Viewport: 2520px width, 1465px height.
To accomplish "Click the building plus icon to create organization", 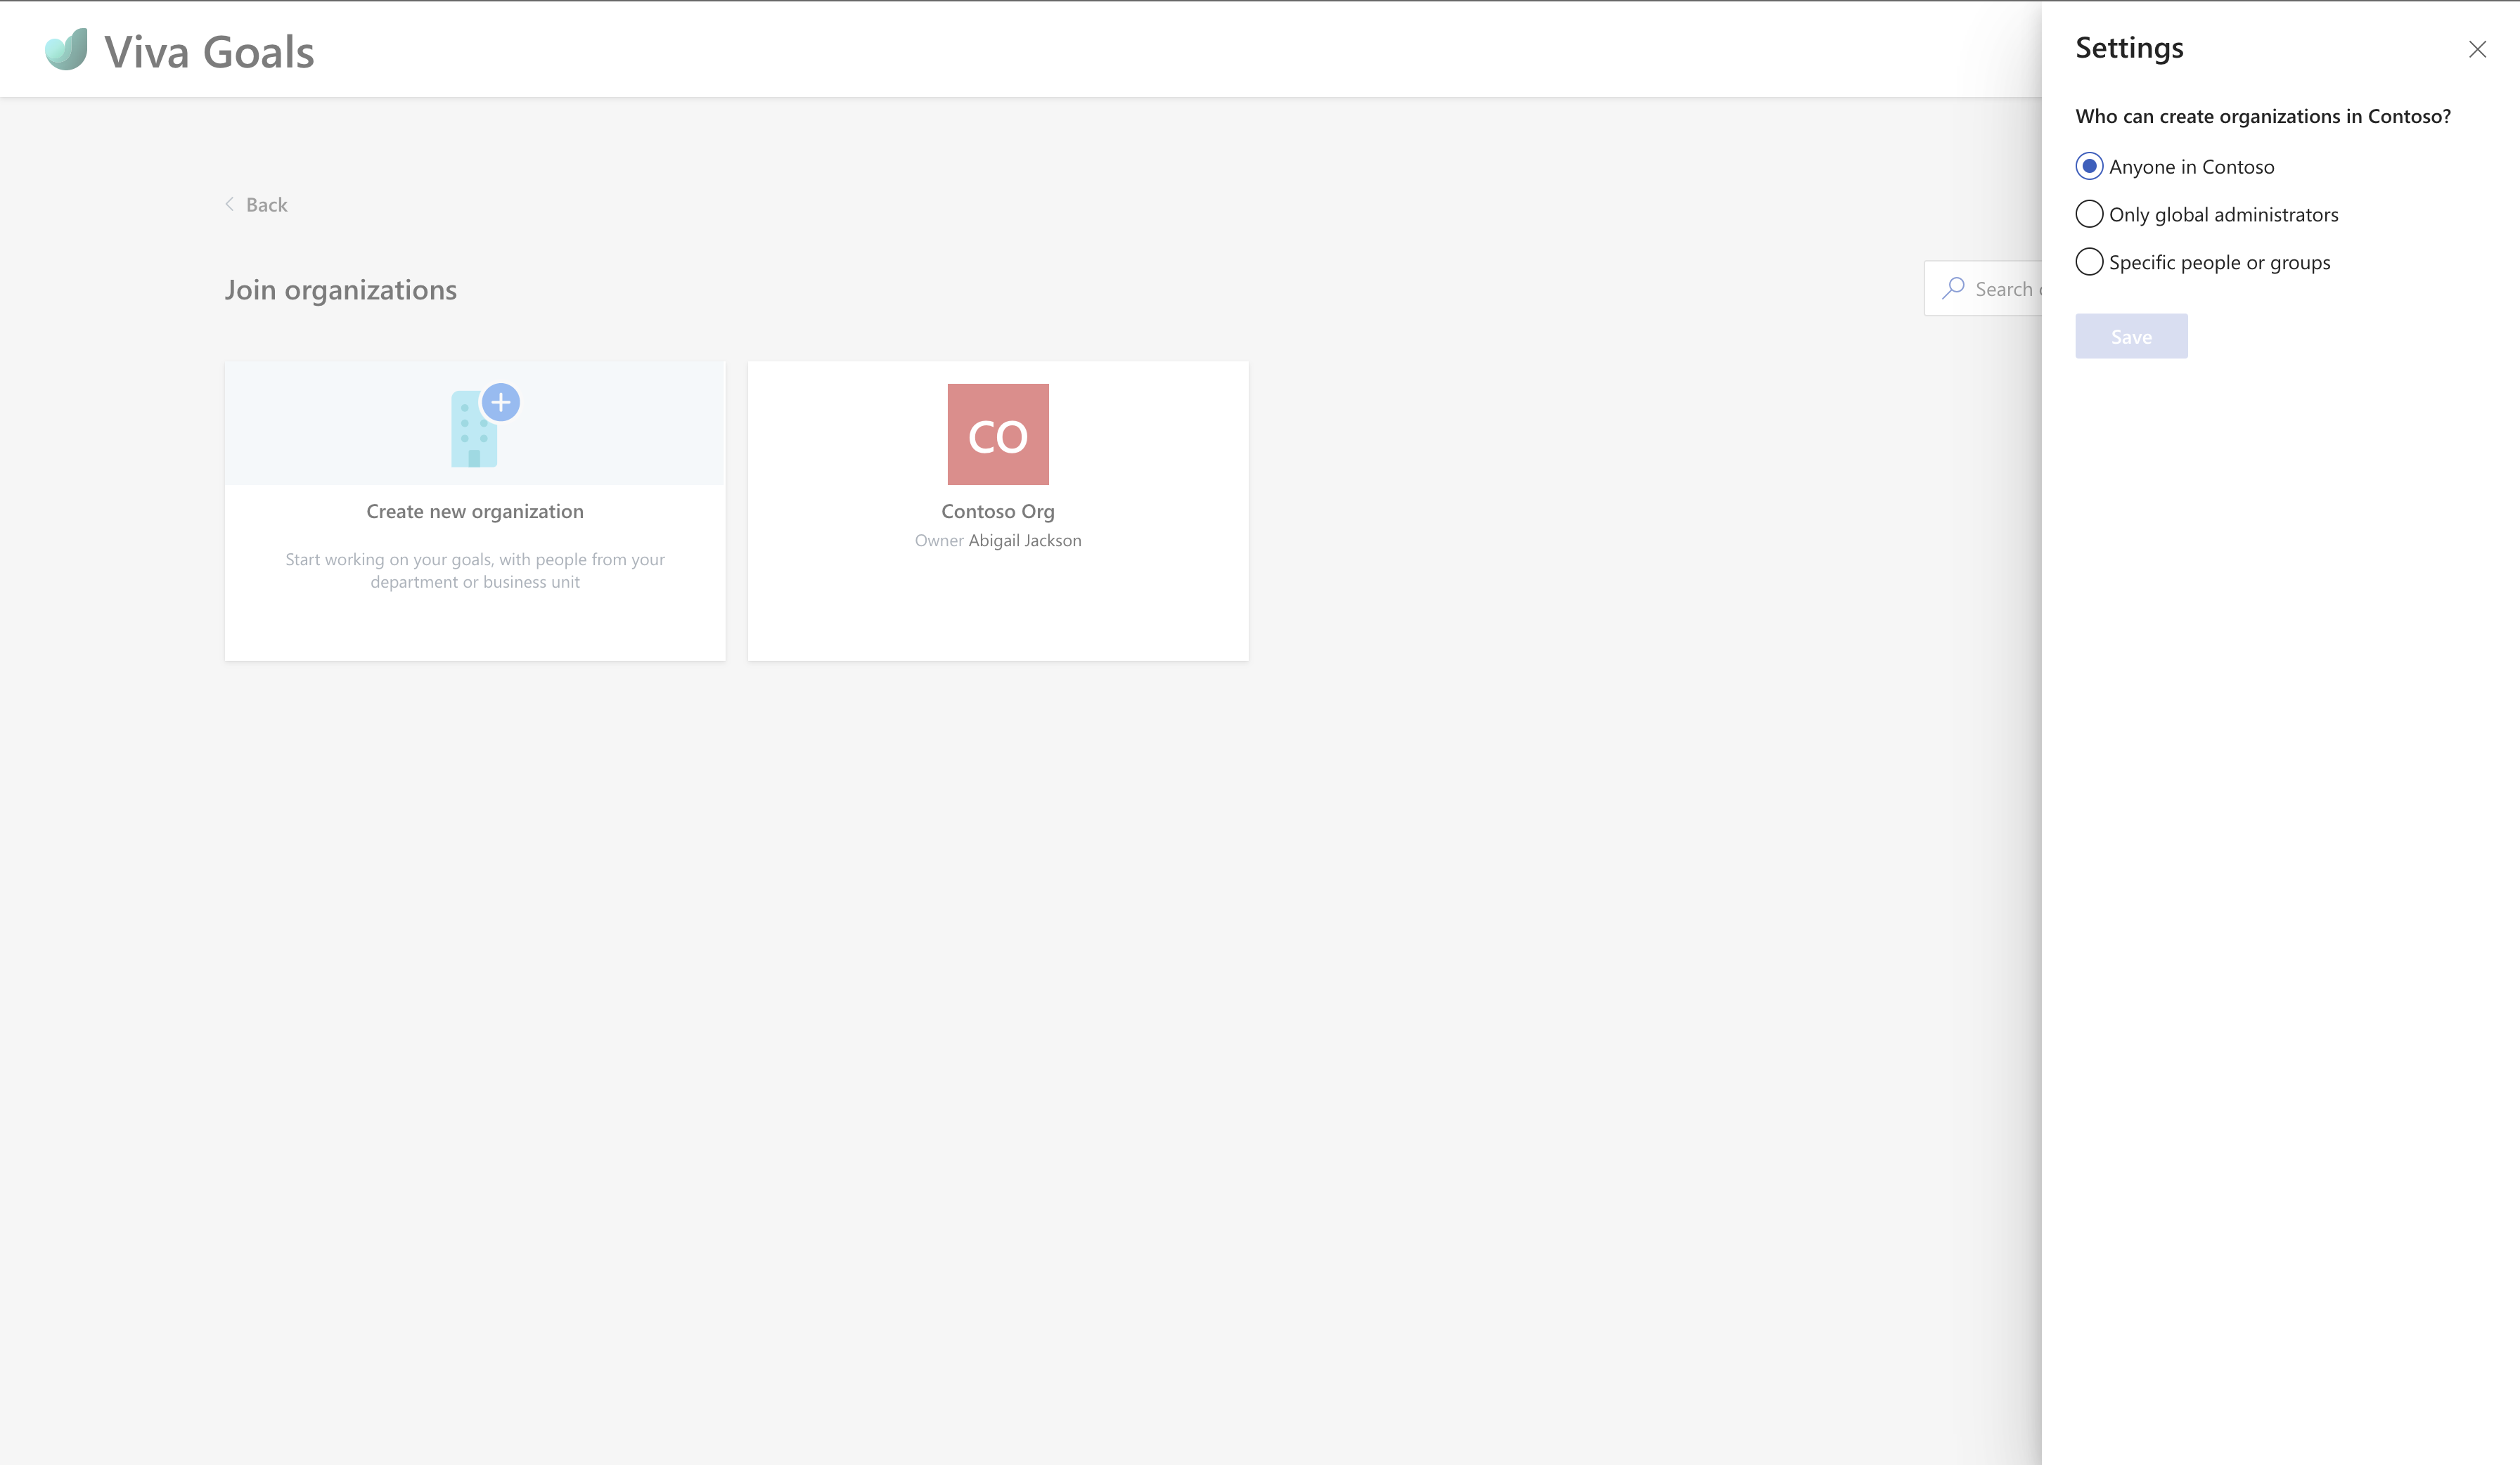I will 485,425.
